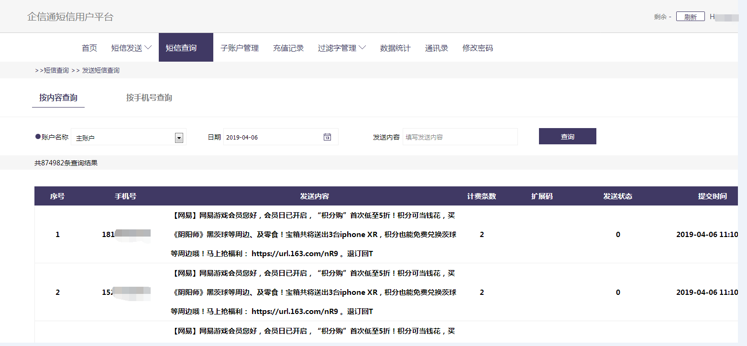The width and height of the screenshot is (747, 346).
Task: Expand the 过滤字管理 menu
Action: 341,48
